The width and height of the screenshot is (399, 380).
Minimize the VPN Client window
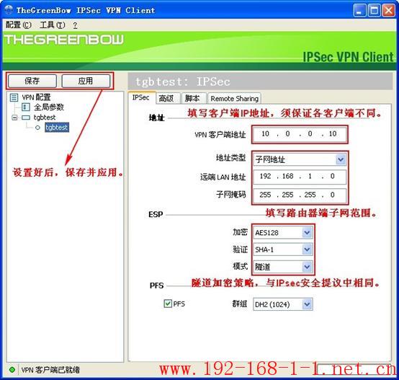coord(359,11)
